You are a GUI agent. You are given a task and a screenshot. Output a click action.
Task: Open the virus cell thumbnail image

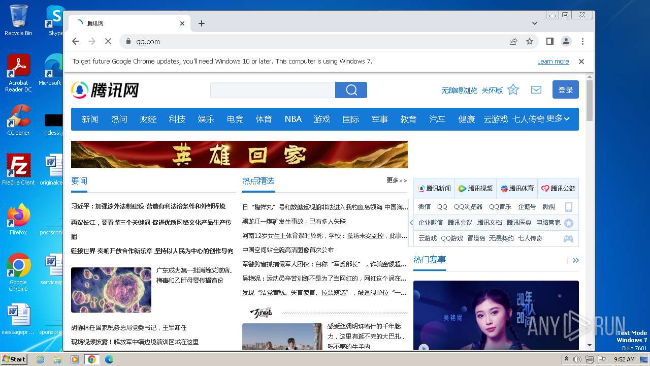[x=111, y=290]
